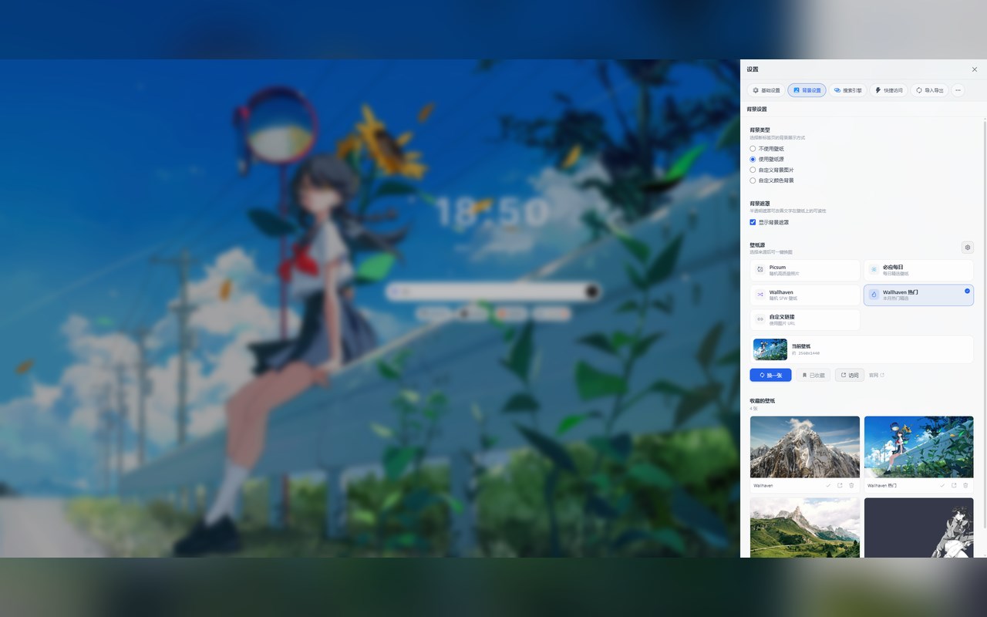Apply the Wallhaven 热门 favorite with its checkmark
The image size is (987, 617).
point(942,485)
